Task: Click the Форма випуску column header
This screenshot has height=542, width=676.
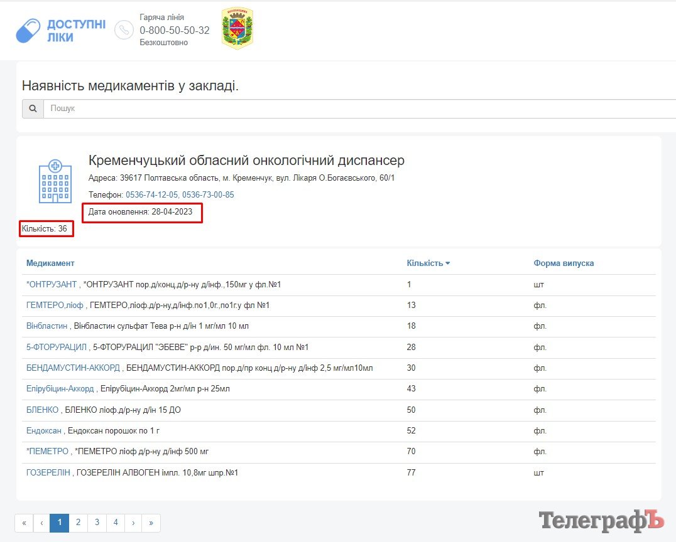Action: (x=564, y=263)
